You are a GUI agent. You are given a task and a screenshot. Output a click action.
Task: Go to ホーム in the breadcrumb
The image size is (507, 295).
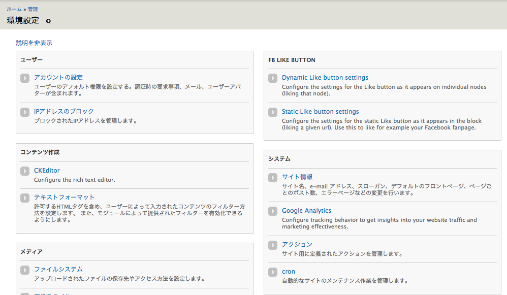[x=14, y=9]
